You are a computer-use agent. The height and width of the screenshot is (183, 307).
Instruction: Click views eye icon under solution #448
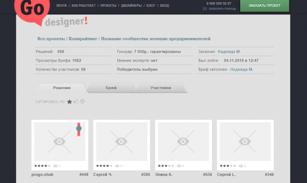[55, 166]
